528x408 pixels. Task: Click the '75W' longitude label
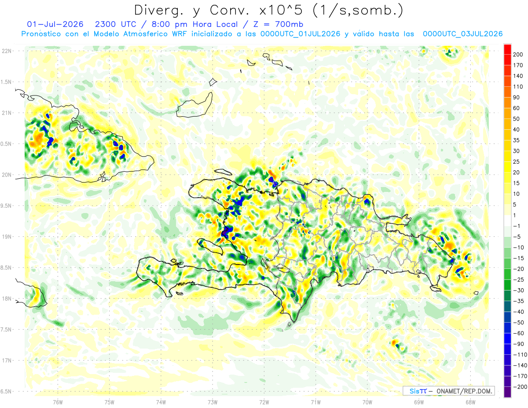click(x=110, y=402)
